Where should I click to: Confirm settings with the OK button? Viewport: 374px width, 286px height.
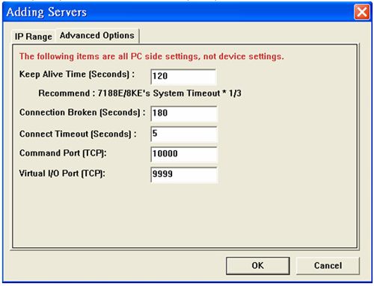click(x=258, y=266)
